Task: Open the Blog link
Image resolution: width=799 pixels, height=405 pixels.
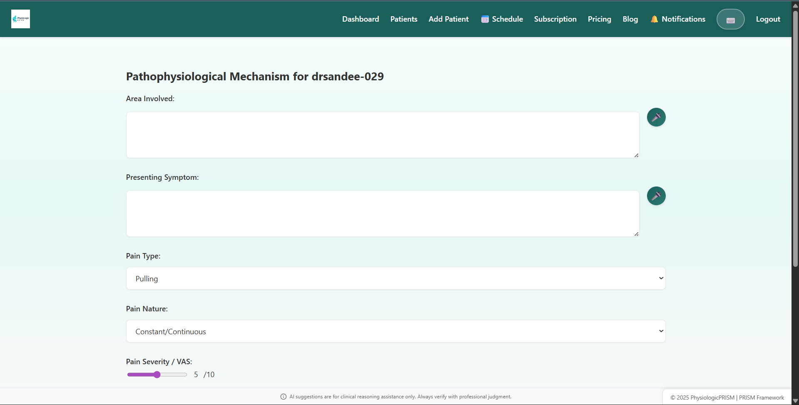Action: point(630,19)
